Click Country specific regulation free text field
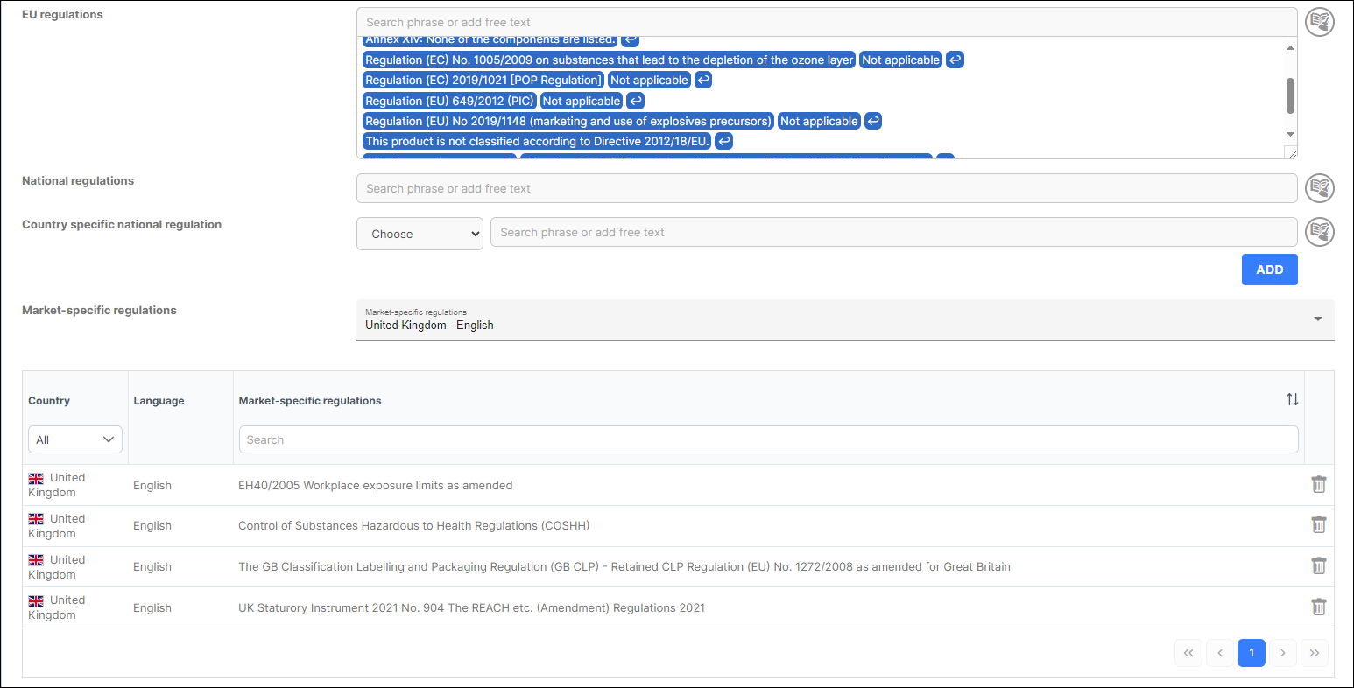Viewport: 1354px width, 688px height. click(893, 232)
